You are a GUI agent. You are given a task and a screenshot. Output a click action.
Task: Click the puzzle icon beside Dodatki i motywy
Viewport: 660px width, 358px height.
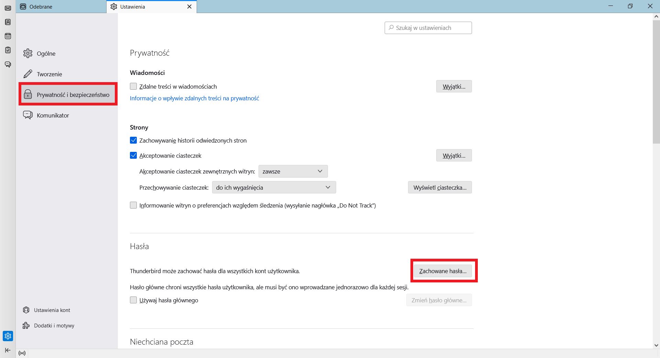[26, 325]
